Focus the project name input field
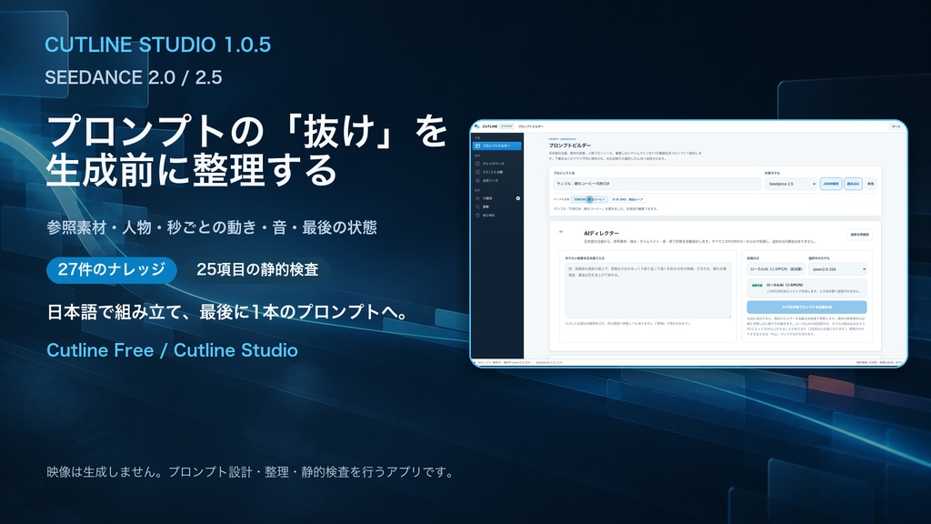Viewport: 931px width, 524px height. (x=656, y=184)
